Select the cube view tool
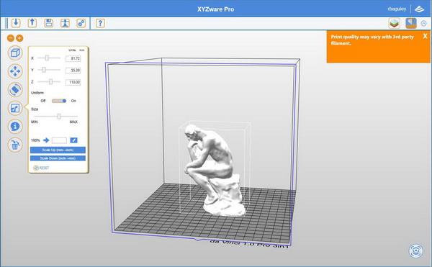Screen dimensions: 432x267 click(15, 53)
